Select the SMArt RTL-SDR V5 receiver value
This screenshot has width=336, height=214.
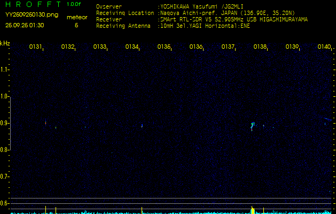pos(234,20)
